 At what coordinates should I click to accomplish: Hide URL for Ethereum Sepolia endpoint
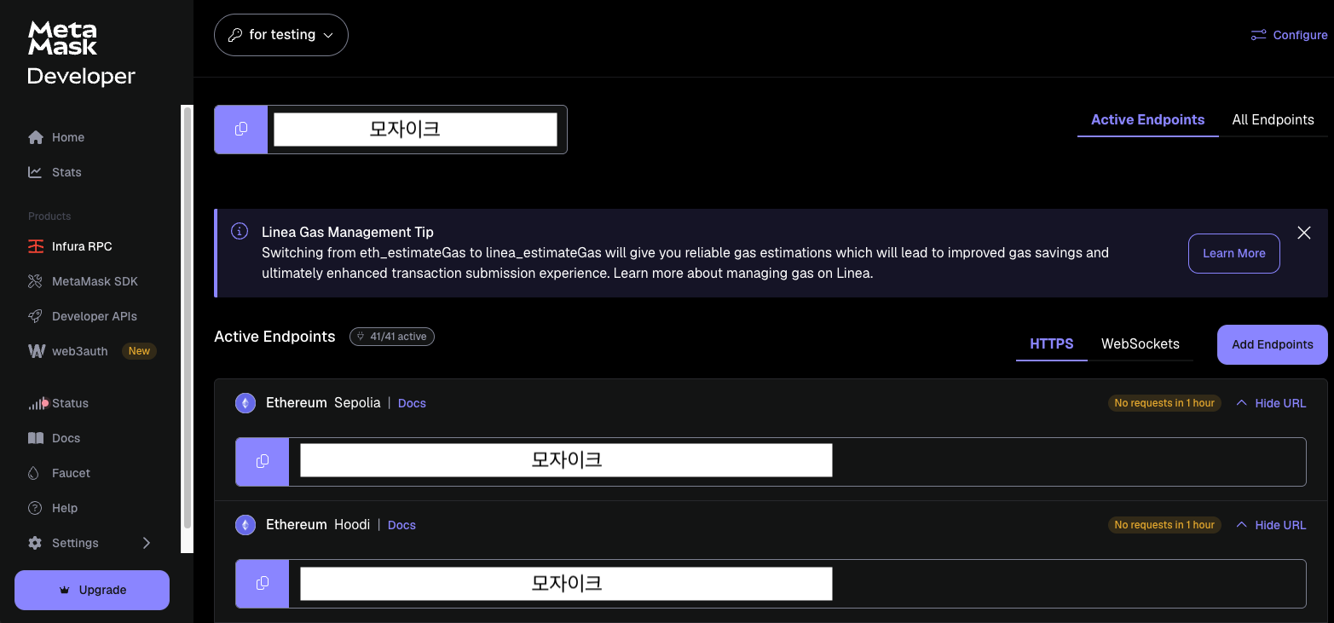[1271, 403]
